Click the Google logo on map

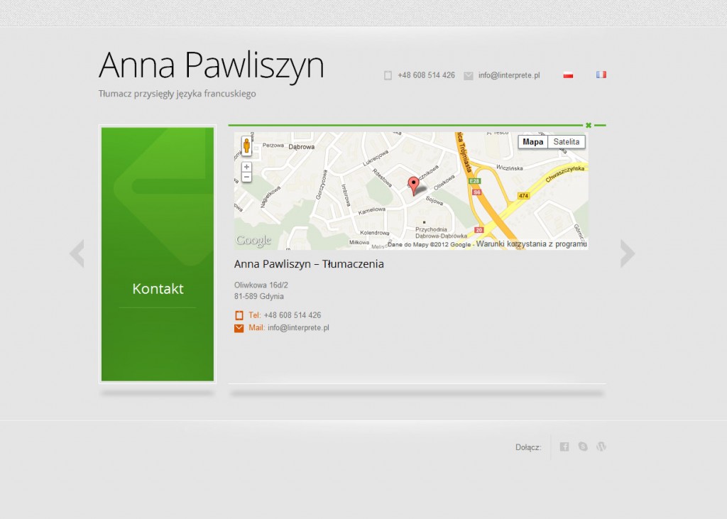(253, 241)
